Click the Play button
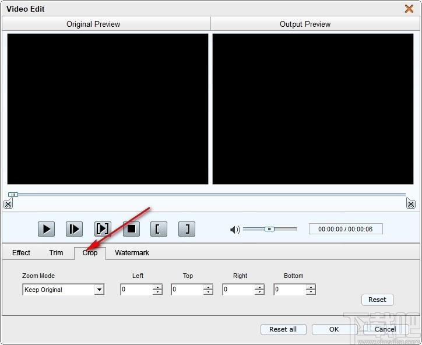This screenshot has width=422, height=345. coord(46,229)
